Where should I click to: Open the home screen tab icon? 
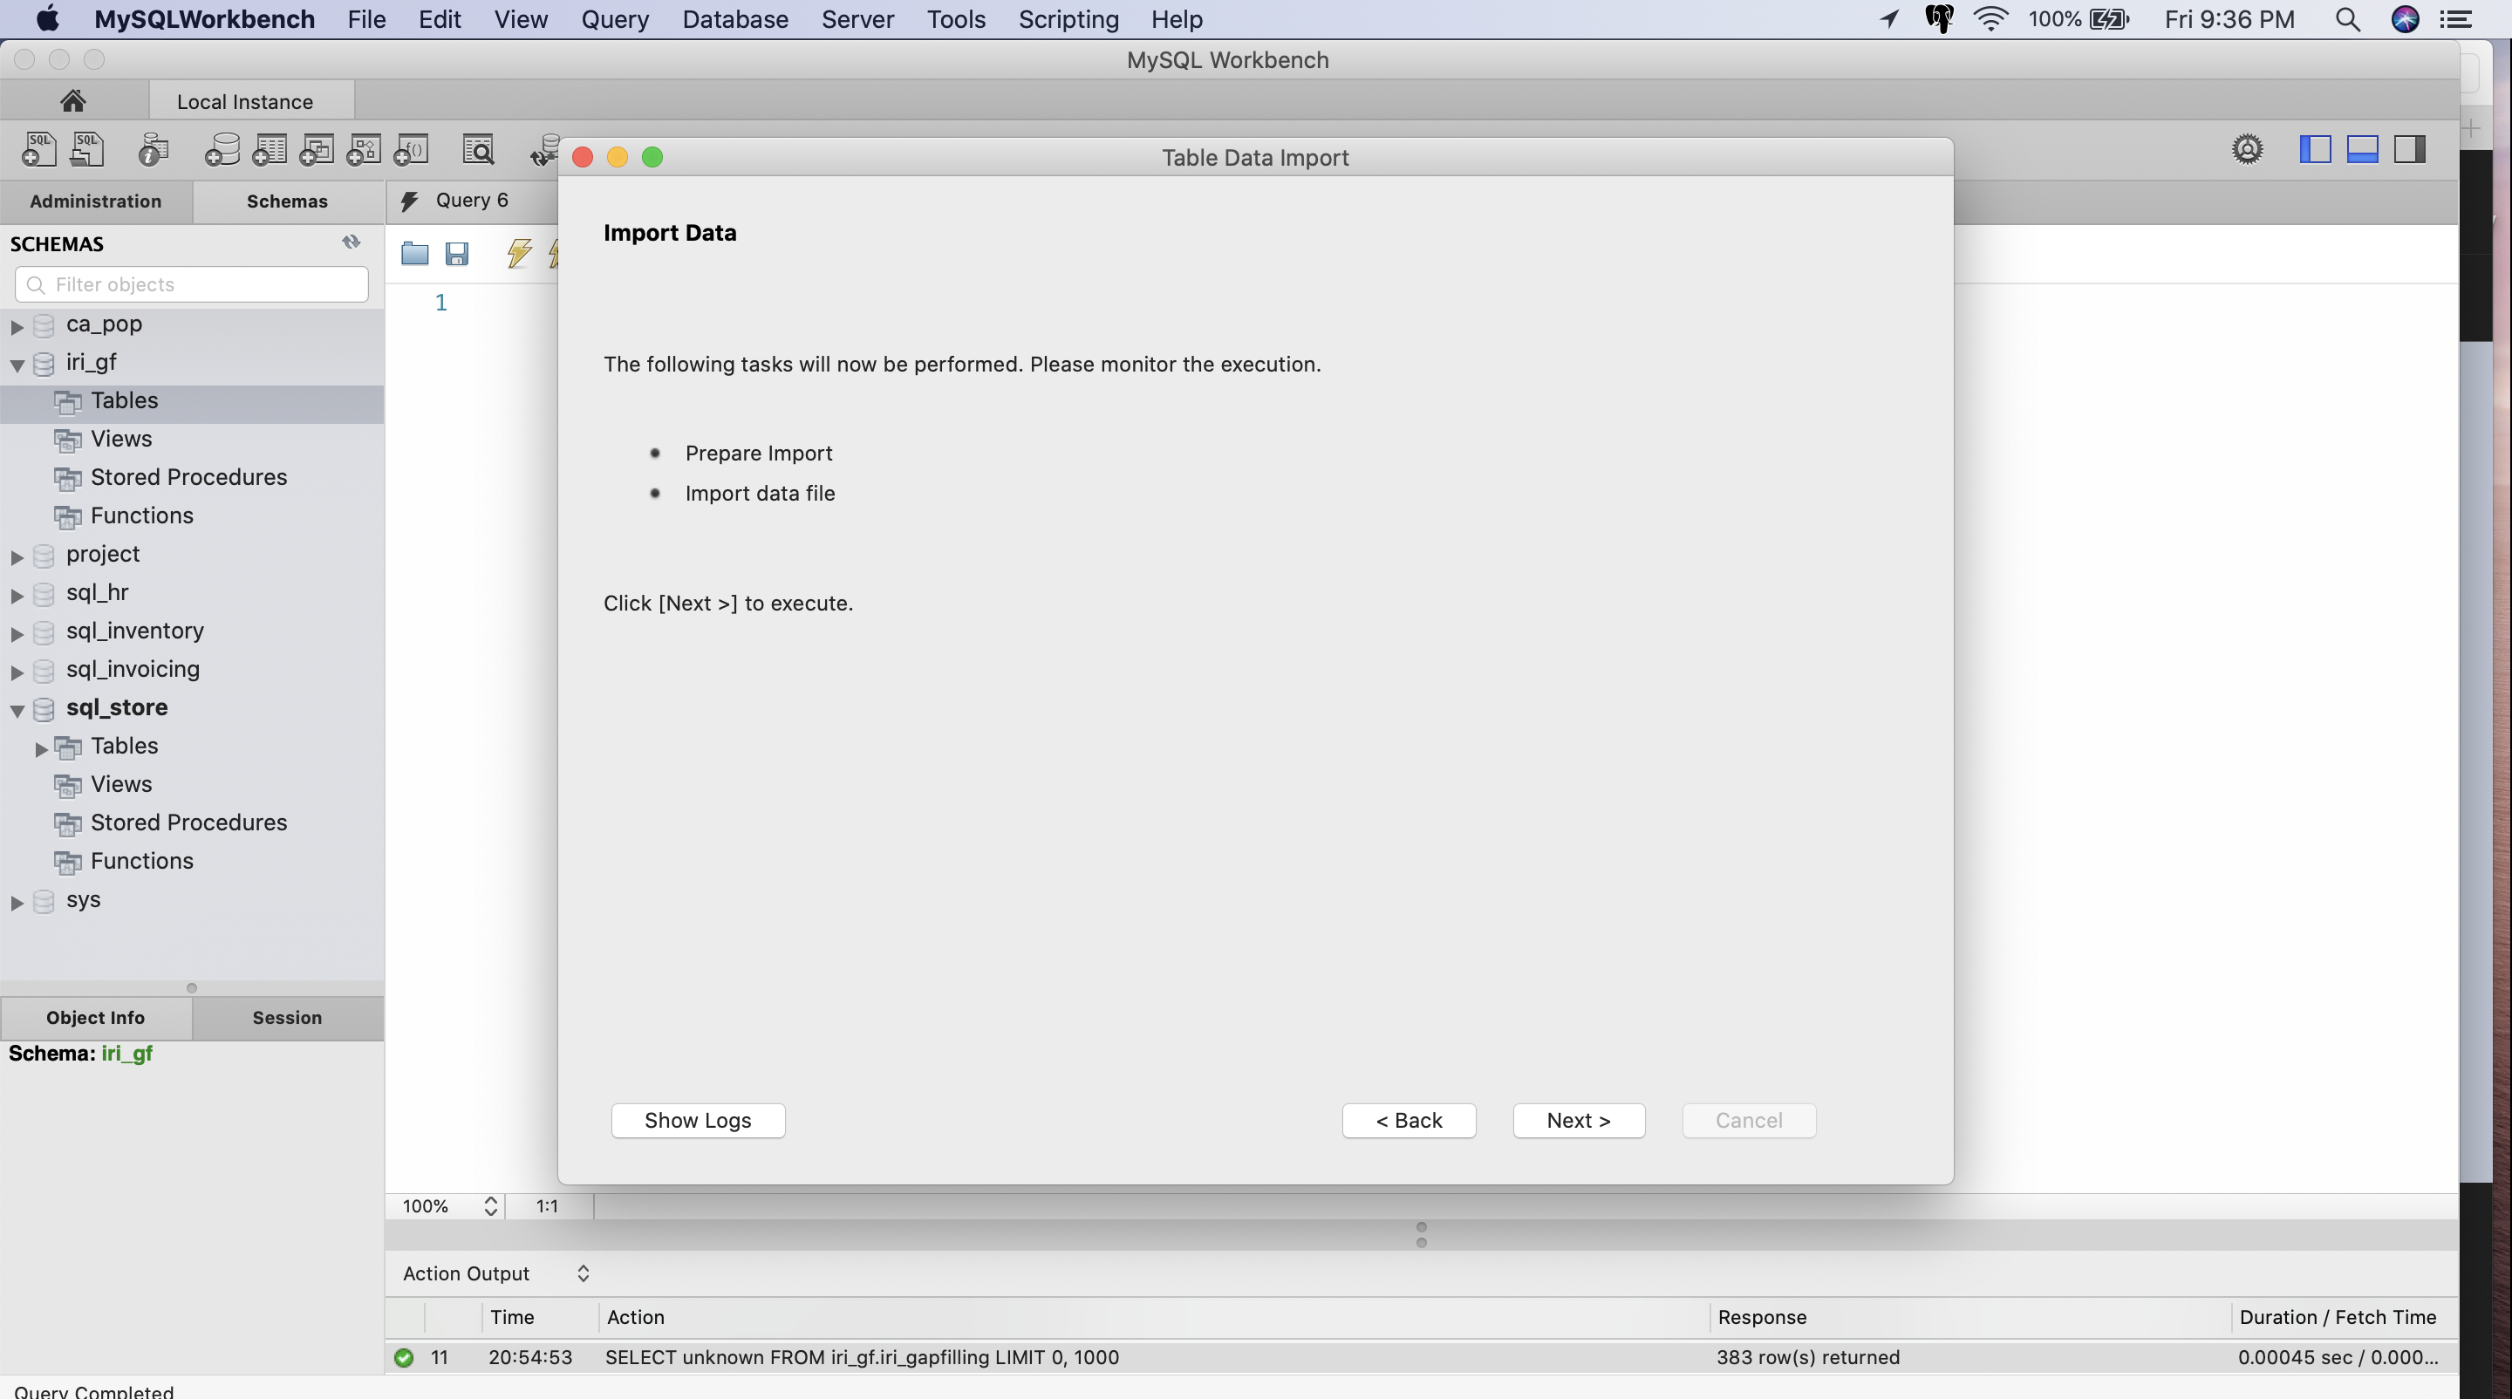click(x=72, y=100)
